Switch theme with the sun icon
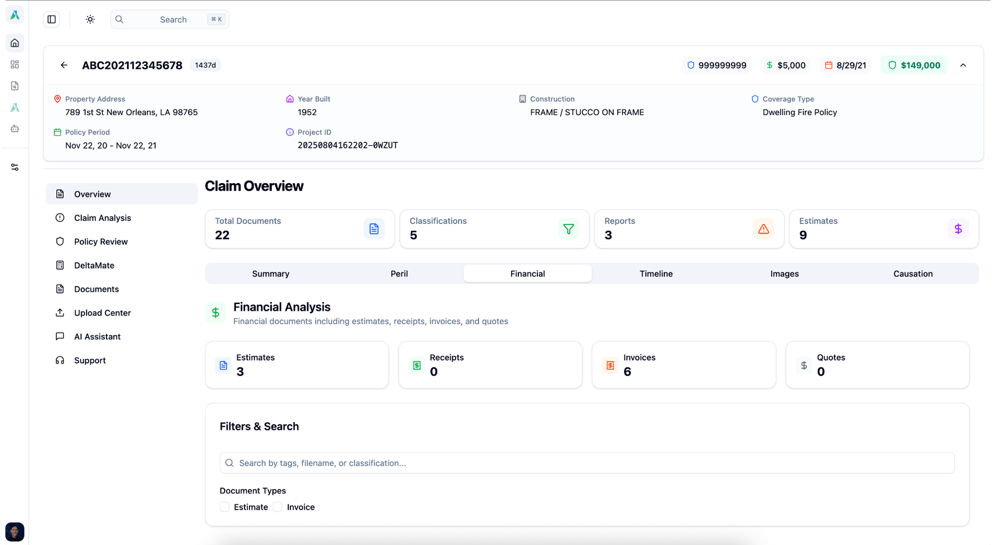This screenshot has width=996, height=545. (90, 19)
